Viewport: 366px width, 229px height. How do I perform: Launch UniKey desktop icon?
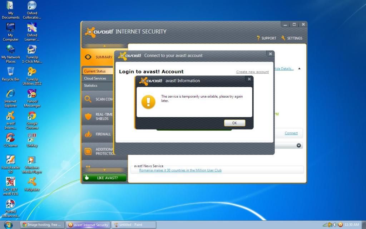32,140
